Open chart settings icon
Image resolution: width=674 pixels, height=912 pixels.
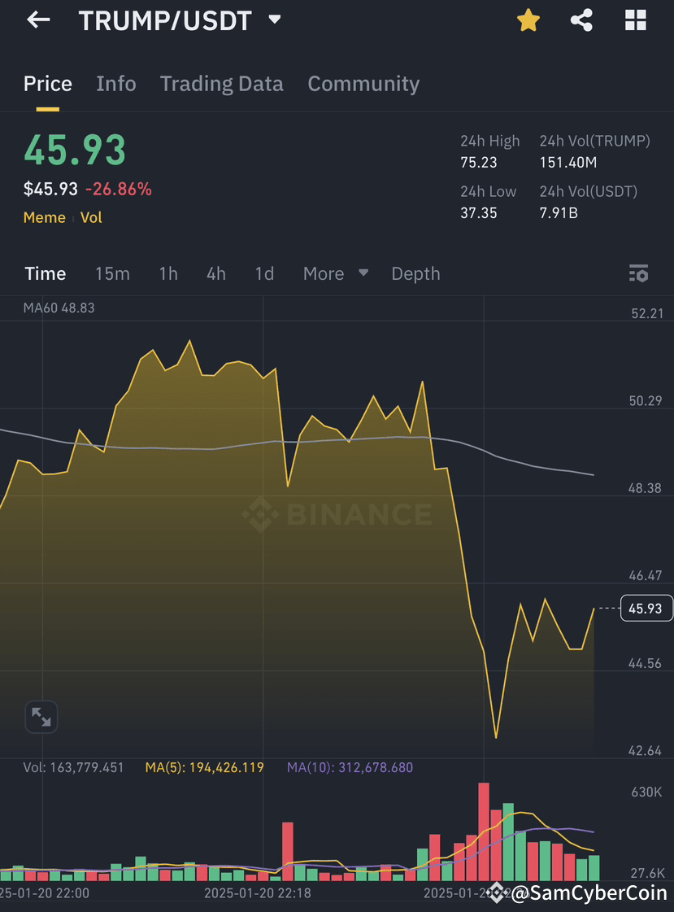pos(638,273)
